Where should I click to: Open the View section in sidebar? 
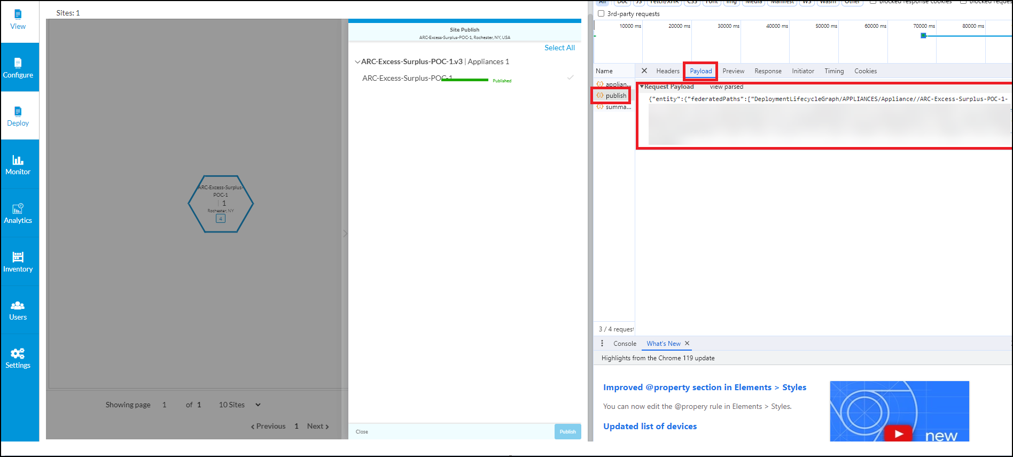(x=18, y=20)
